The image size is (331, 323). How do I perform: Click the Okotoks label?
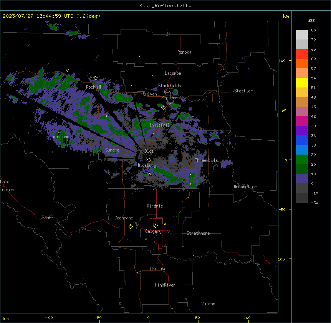158,269
